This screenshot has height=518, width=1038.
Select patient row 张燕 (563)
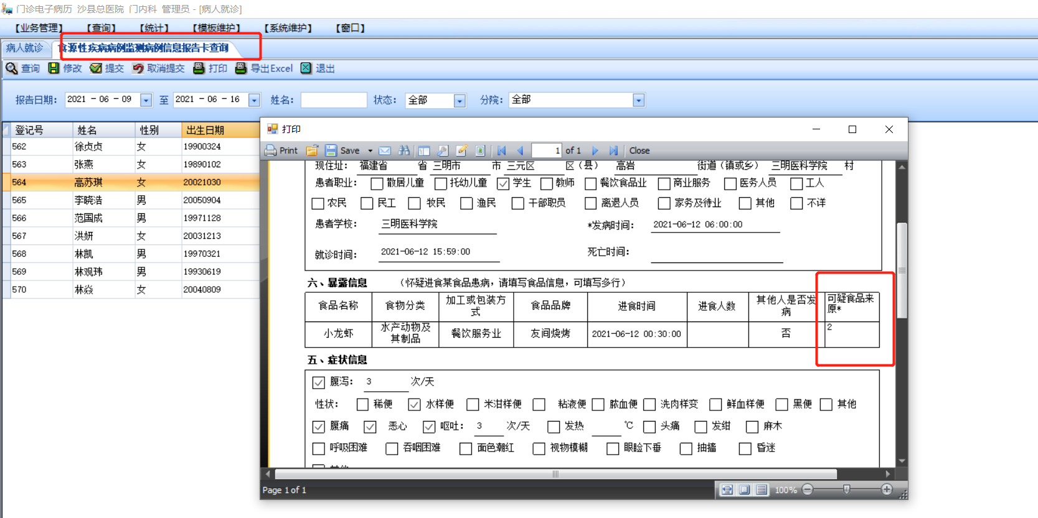point(131,165)
